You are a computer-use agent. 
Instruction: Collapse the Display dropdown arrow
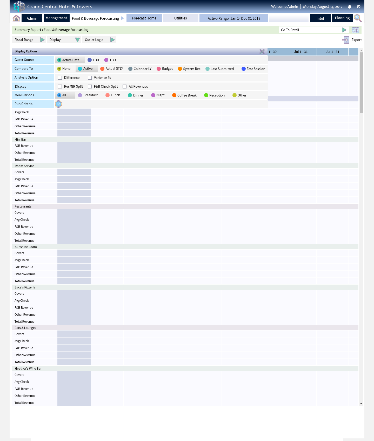coord(77,40)
